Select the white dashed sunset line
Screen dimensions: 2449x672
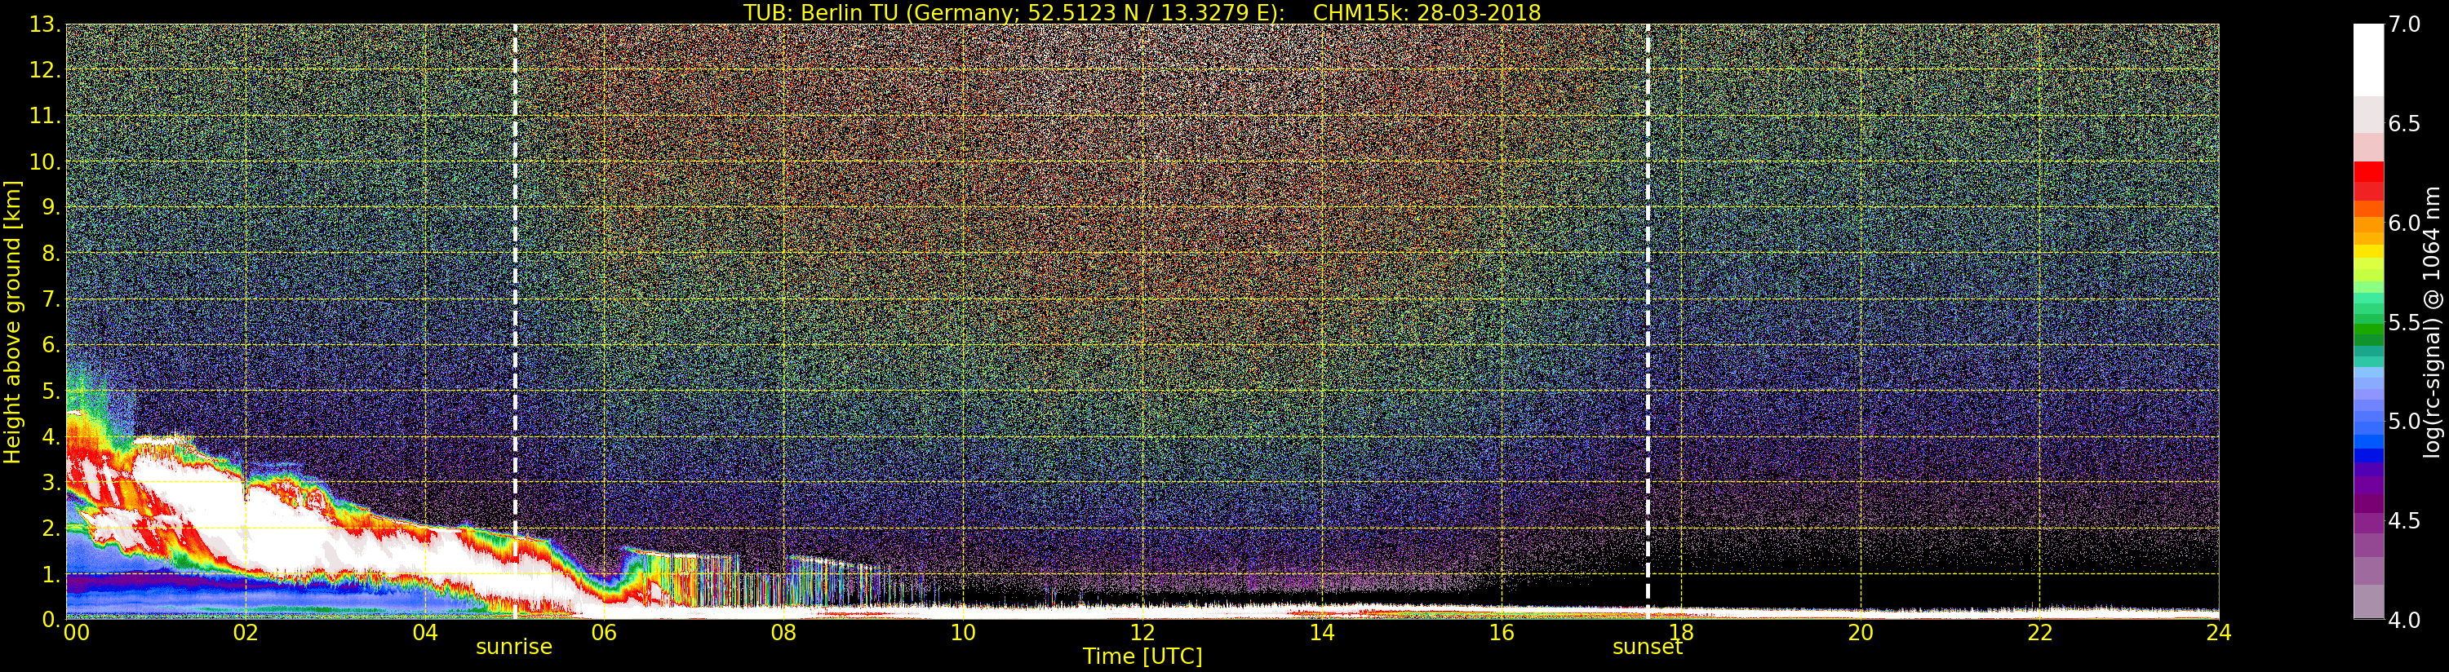(x=1648, y=321)
